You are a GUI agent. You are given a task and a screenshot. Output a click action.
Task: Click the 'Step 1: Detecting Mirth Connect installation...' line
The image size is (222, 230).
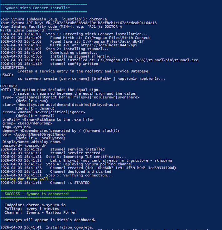(x=97, y=34)
